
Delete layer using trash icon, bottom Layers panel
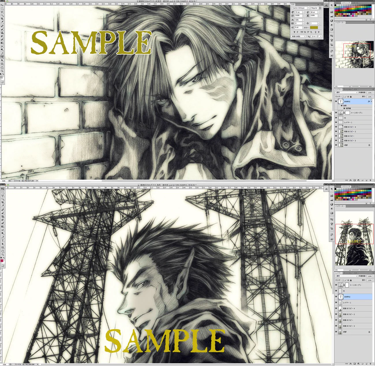[370, 364]
